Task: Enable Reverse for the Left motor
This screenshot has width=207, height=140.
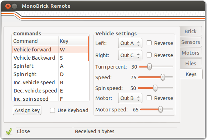Action: (149, 43)
